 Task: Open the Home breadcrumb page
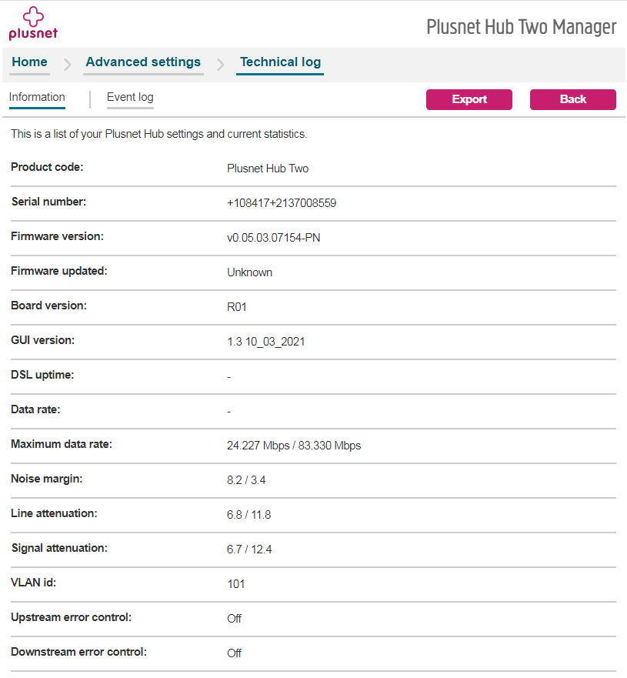pos(29,62)
